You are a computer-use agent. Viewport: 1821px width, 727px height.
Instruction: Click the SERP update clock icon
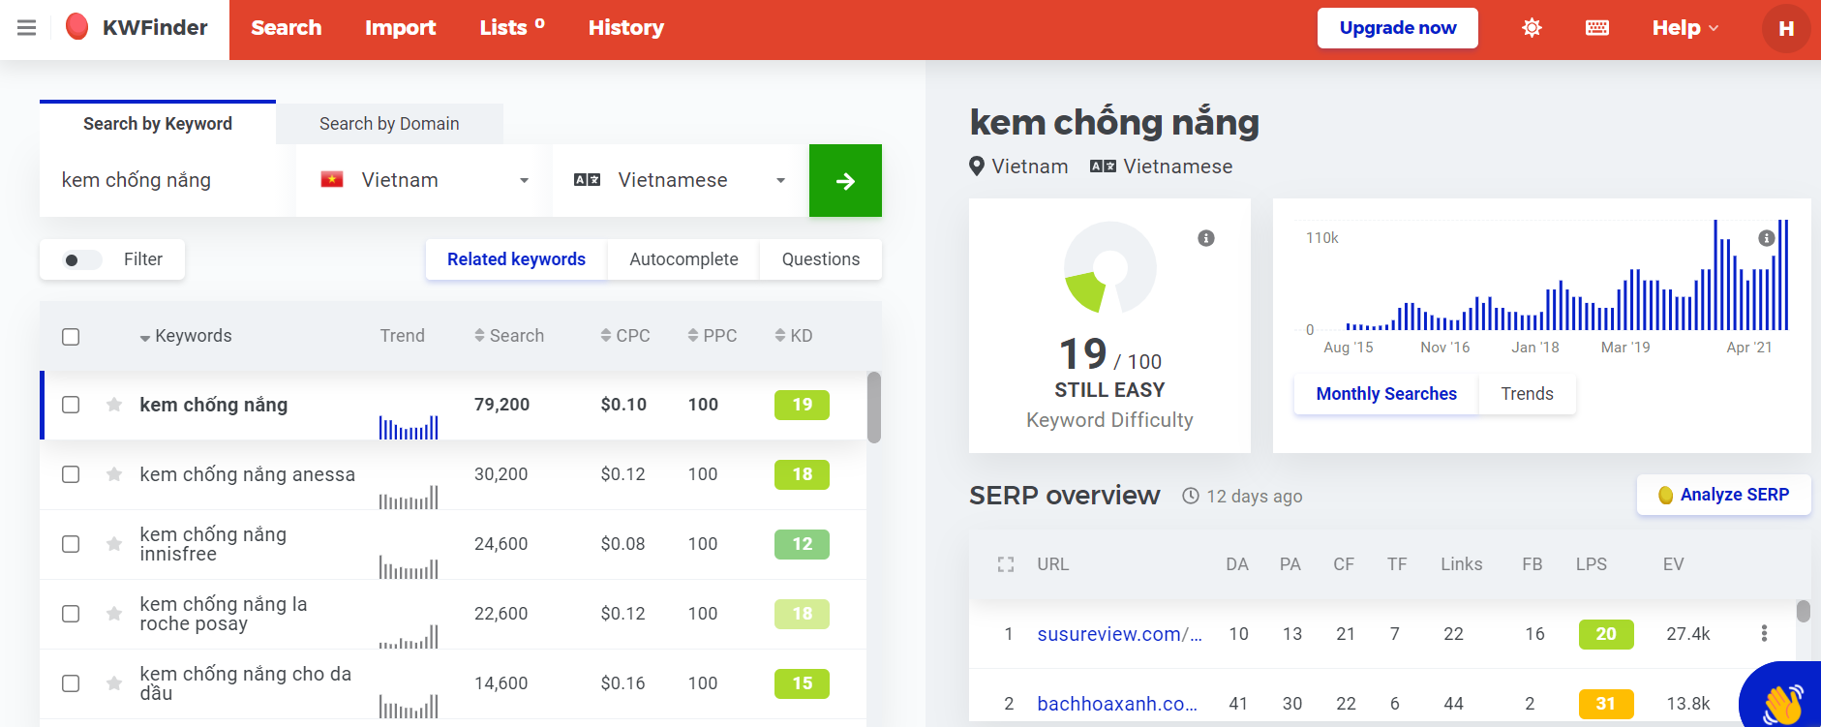[x=1191, y=496]
